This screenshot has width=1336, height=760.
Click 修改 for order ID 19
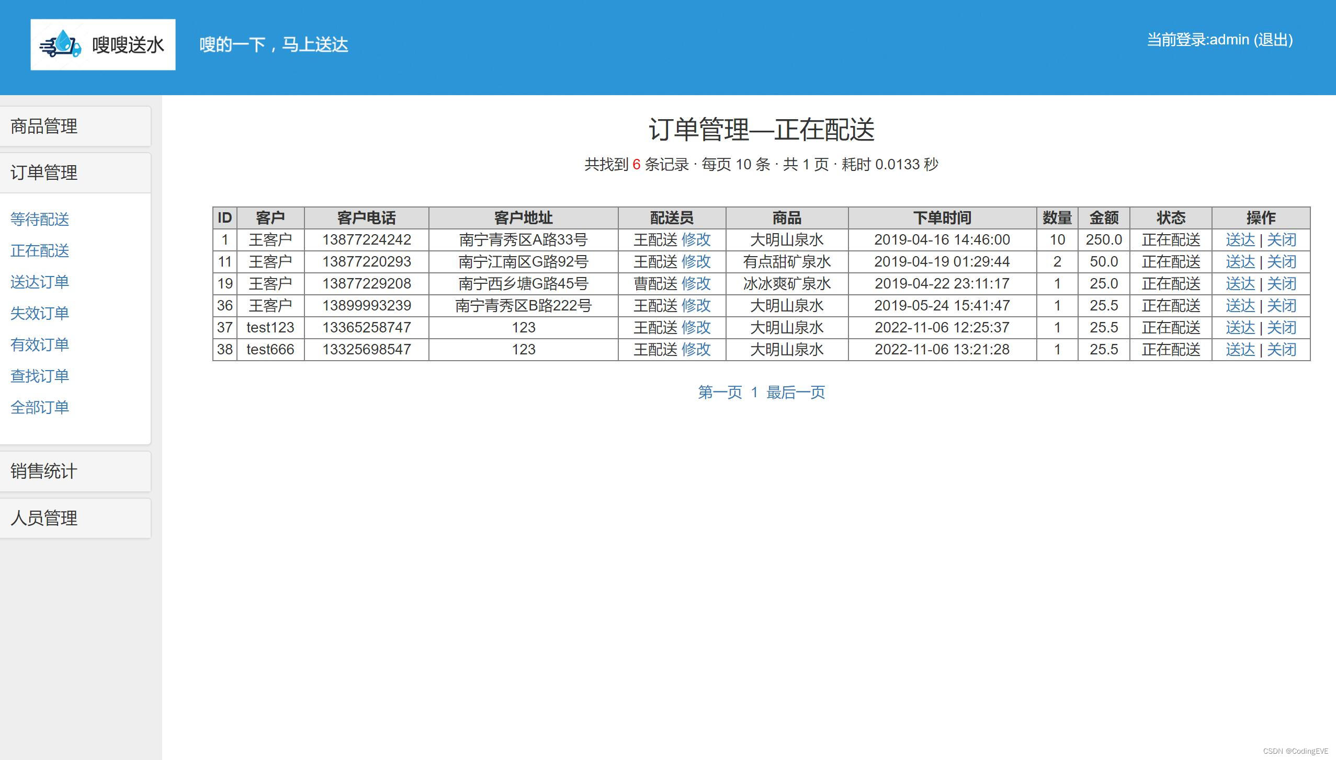tap(696, 283)
